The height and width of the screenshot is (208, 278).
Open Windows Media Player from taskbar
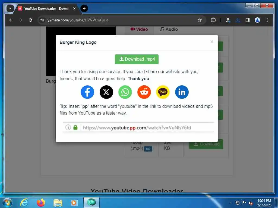pos(74,203)
